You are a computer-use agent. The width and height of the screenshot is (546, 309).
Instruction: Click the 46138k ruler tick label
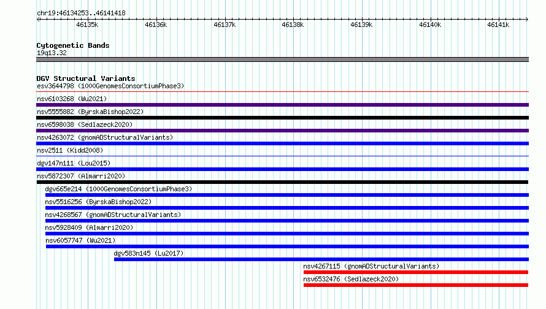(x=293, y=25)
